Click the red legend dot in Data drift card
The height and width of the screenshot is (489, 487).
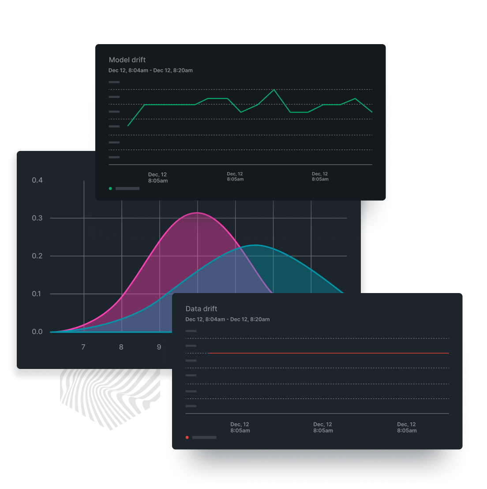click(187, 437)
